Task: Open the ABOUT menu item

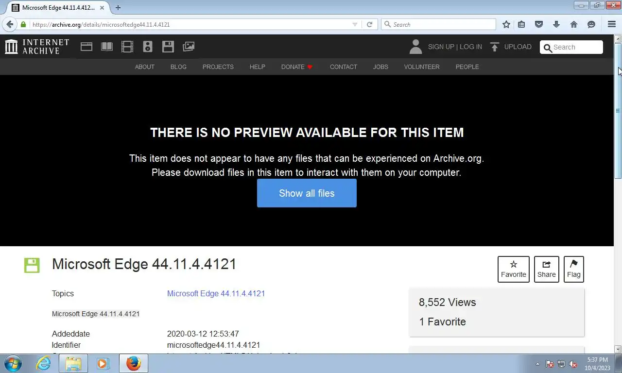Action: pyautogui.click(x=145, y=67)
